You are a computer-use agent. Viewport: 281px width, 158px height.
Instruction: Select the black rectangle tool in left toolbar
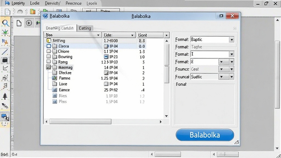tap(5, 60)
